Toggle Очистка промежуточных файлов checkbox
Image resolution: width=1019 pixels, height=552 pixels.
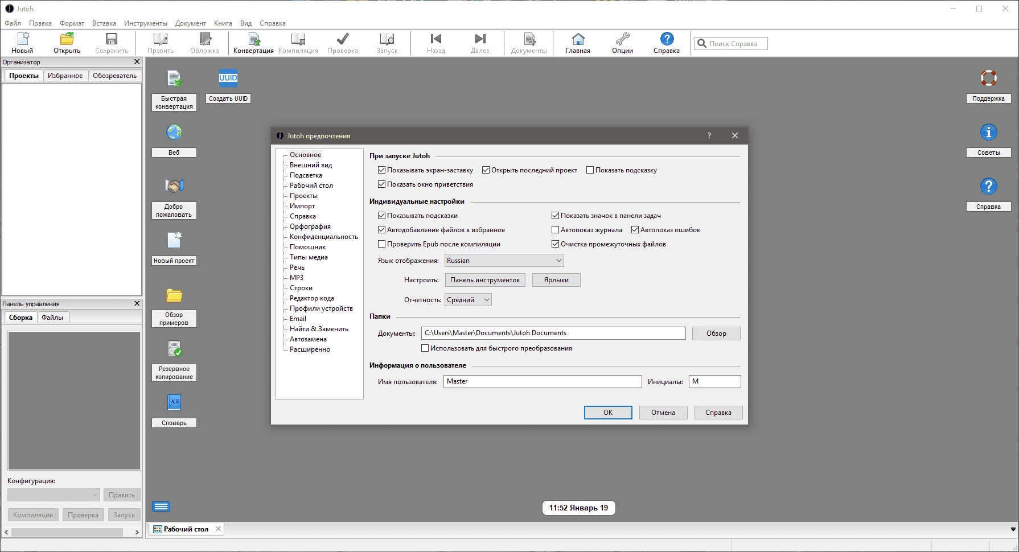(556, 244)
